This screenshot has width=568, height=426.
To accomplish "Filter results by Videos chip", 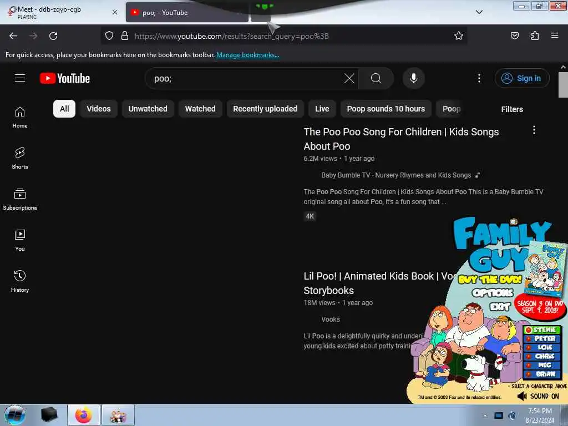I will tap(99, 109).
